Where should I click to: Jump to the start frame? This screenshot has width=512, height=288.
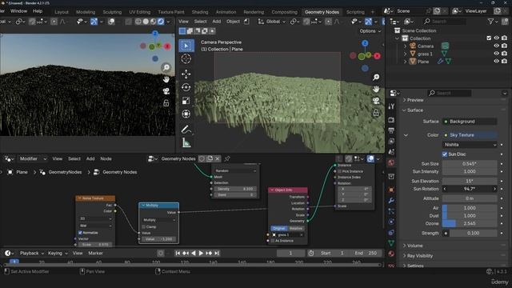[178, 253]
